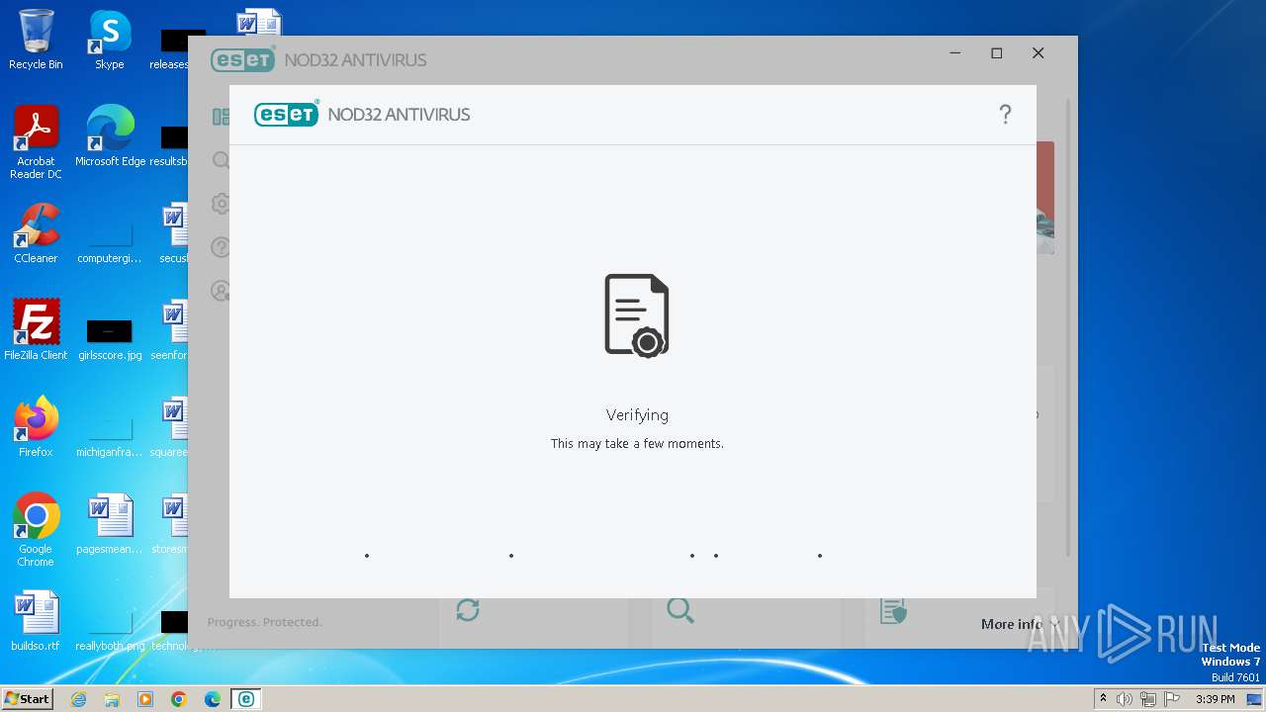Screen dimensions: 1266x712
Task: Switch to ESET taskbar button
Action: [x=246, y=699]
